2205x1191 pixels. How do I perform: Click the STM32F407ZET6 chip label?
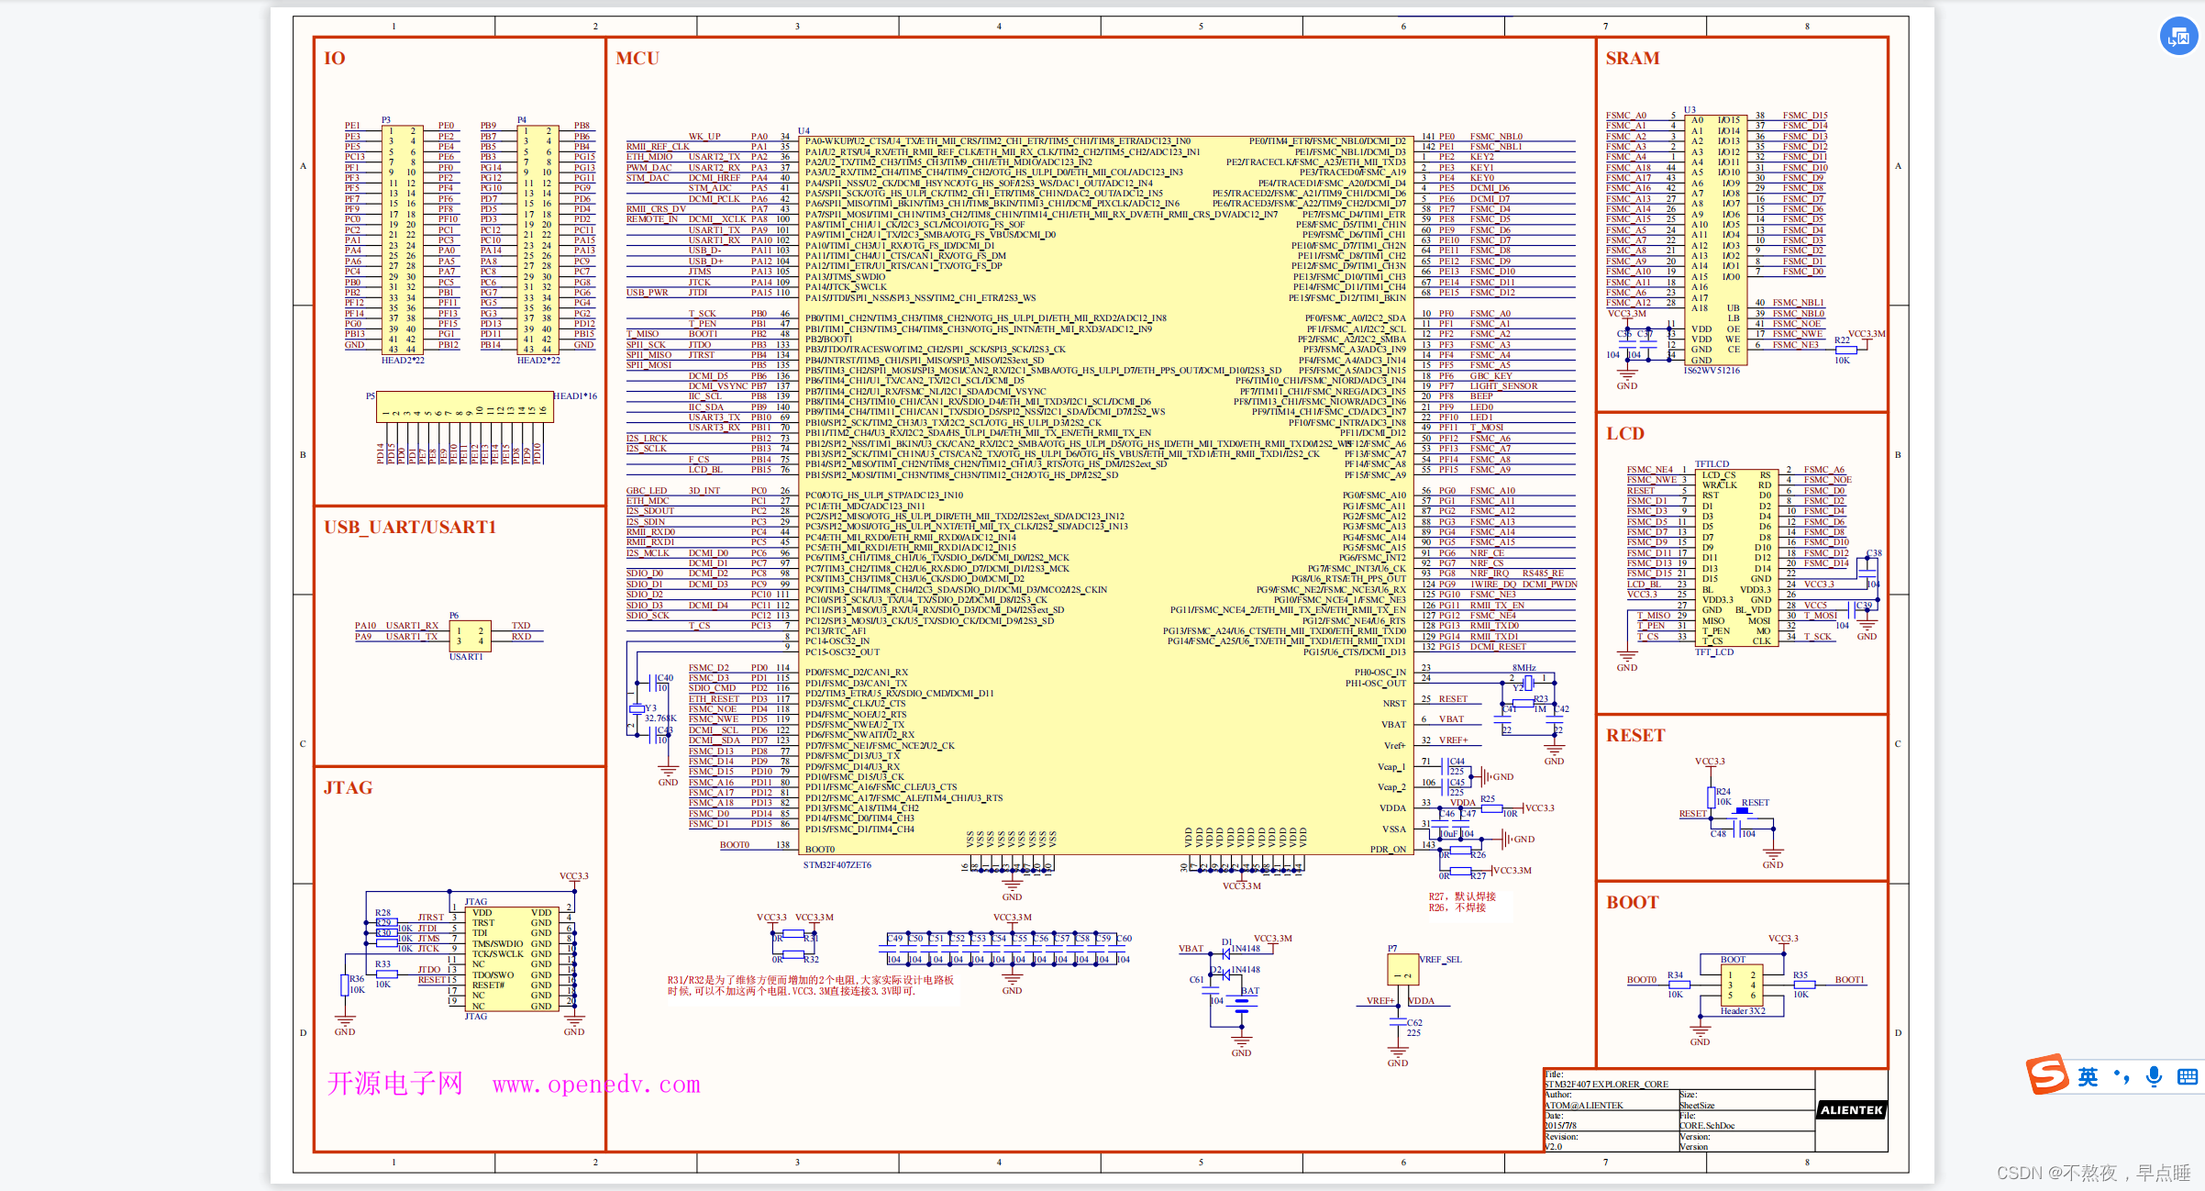click(837, 864)
